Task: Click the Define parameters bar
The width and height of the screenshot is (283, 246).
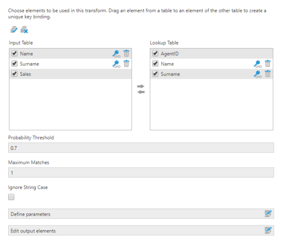Action: 136,214
